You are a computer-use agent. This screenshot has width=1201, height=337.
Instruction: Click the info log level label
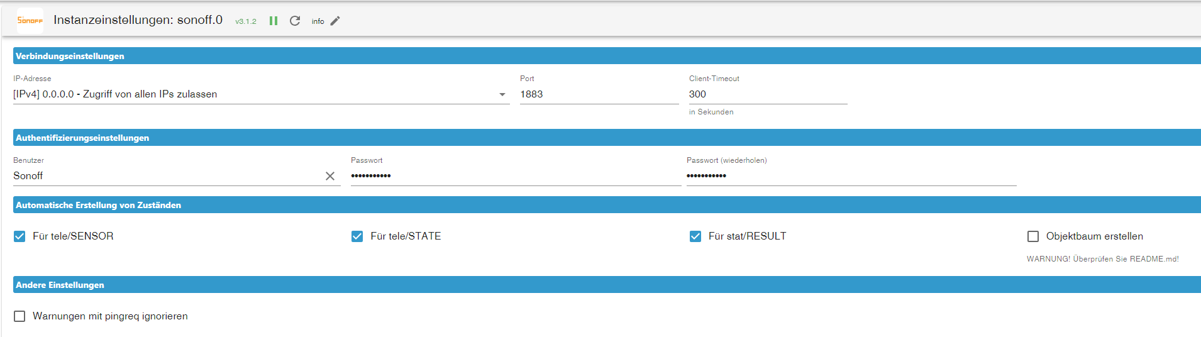[318, 21]
